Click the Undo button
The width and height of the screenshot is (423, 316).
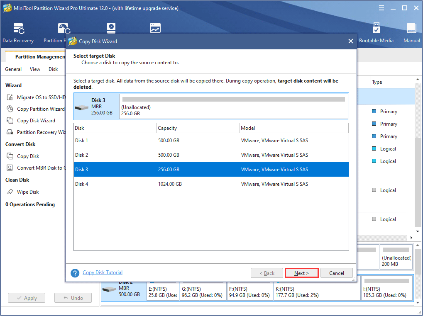73,298
